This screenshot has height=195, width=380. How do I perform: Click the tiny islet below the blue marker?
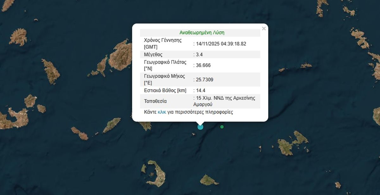tap(193, 134)
